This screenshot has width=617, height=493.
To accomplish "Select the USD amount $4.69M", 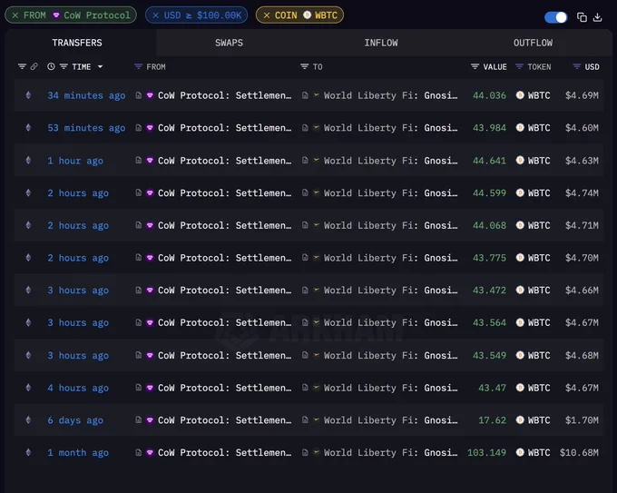I will (x=582, y=95).
